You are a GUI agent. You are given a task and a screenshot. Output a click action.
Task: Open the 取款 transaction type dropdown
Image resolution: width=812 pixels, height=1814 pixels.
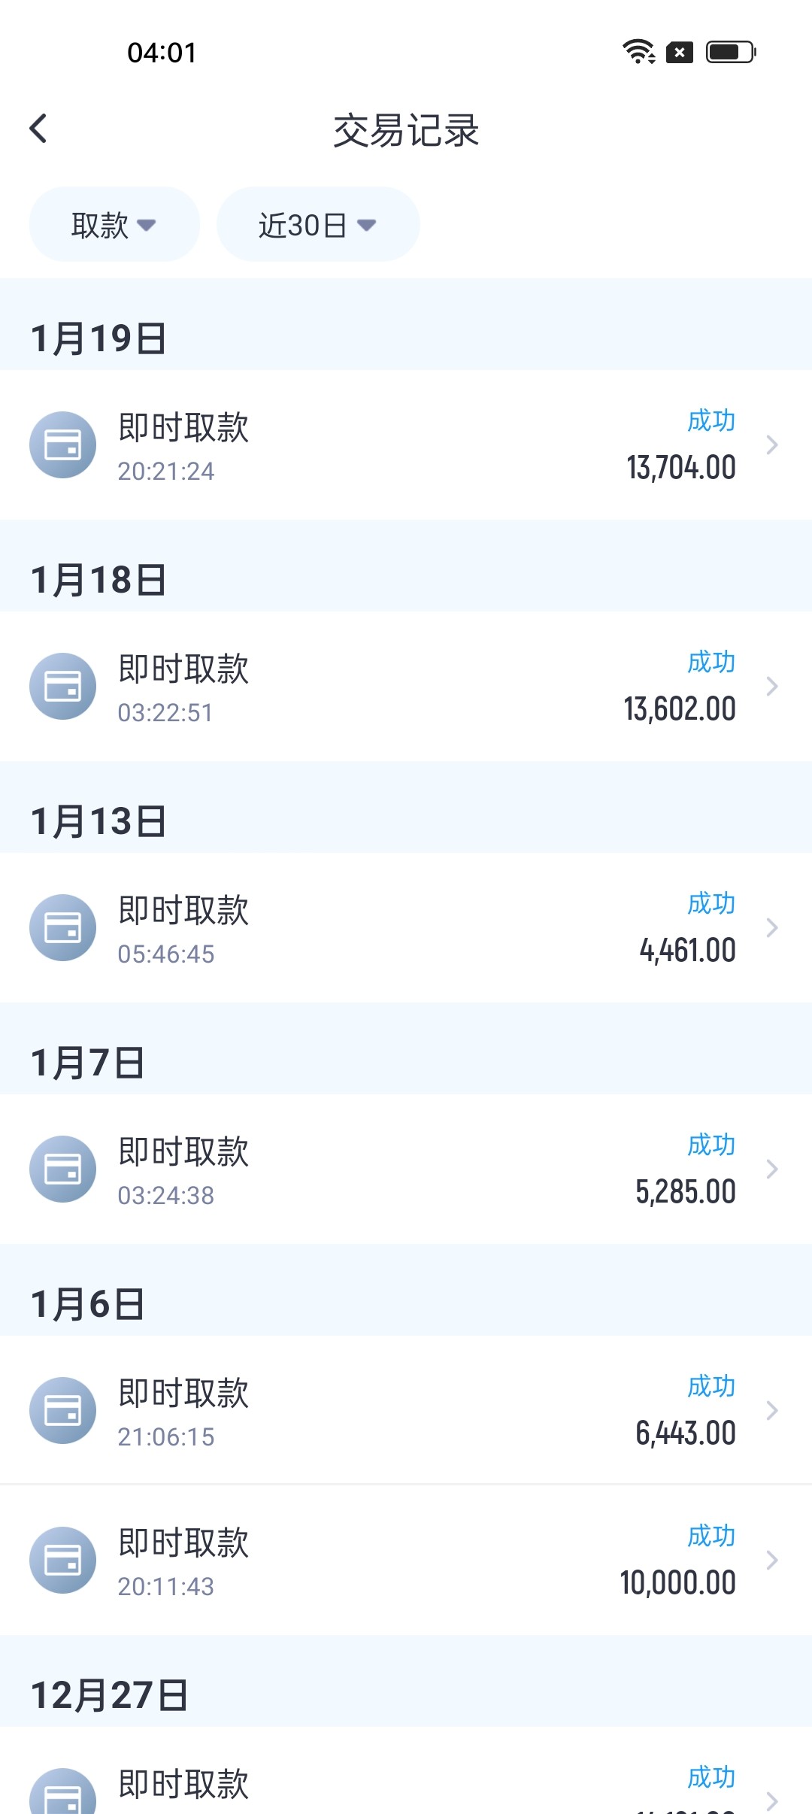tap(114, 224)
